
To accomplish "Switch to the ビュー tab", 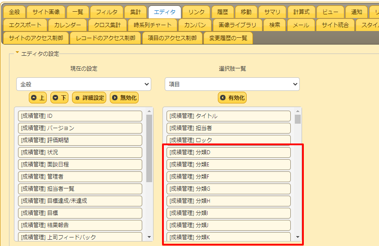I will coord(330,12).
